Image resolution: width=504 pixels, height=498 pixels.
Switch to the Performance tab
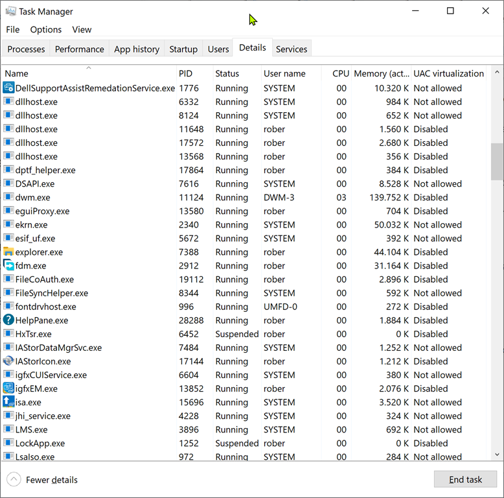coord(79,49)
